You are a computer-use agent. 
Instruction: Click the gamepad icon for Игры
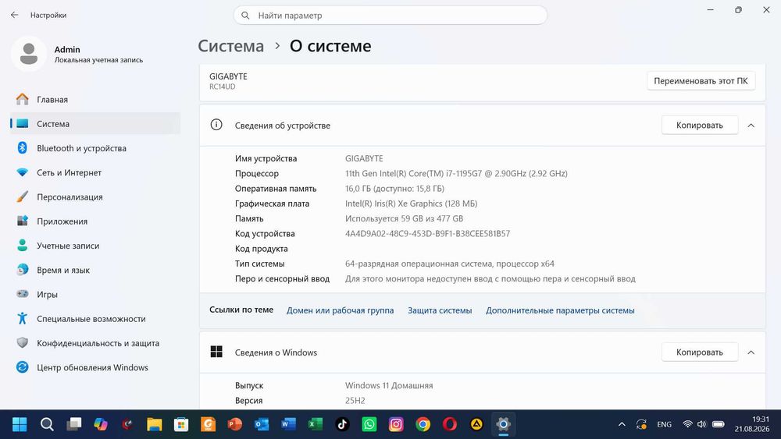pyautogui.click(x=22, y=294)
